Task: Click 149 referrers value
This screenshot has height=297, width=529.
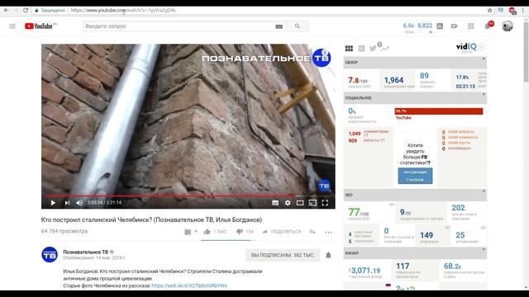Action: 427,235
